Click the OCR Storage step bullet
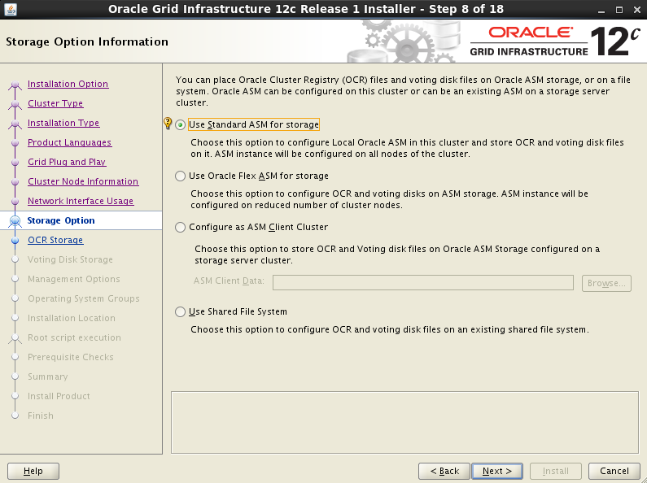The width and height of the screenshot is (647, 483). [15, 240]
